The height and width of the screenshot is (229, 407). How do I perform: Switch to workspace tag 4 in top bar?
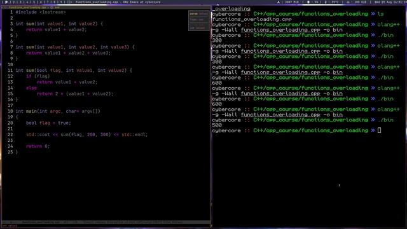click(x=27, y=2)
